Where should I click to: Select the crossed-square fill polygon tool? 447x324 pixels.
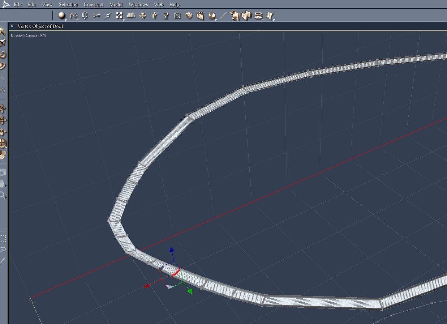coord(177,16)
